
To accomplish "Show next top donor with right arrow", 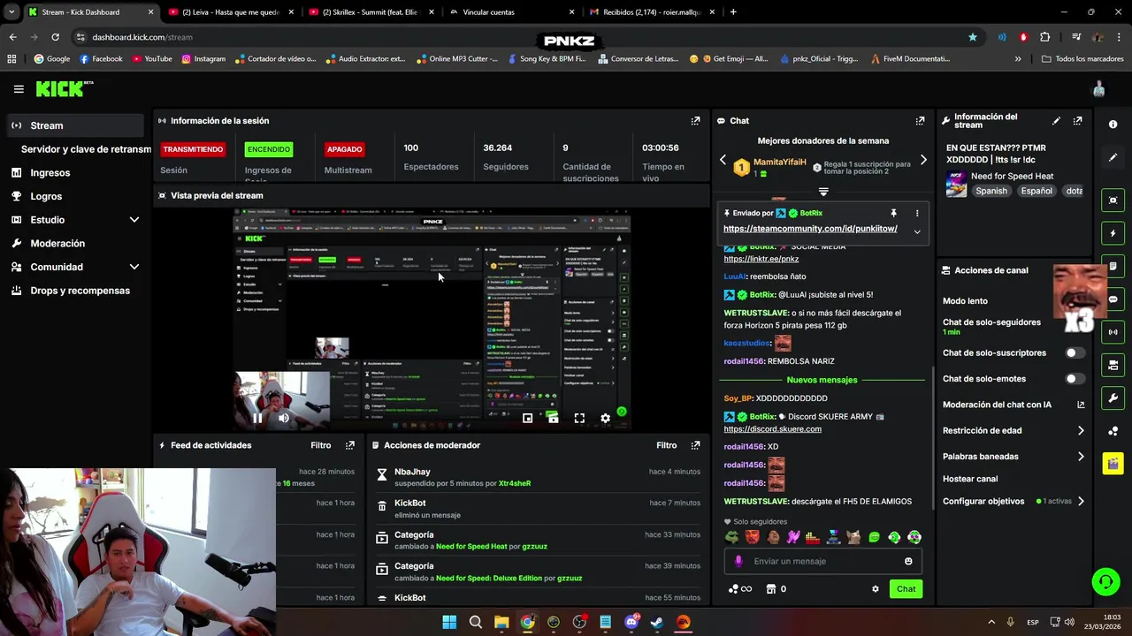I will [x=923, y=160].
